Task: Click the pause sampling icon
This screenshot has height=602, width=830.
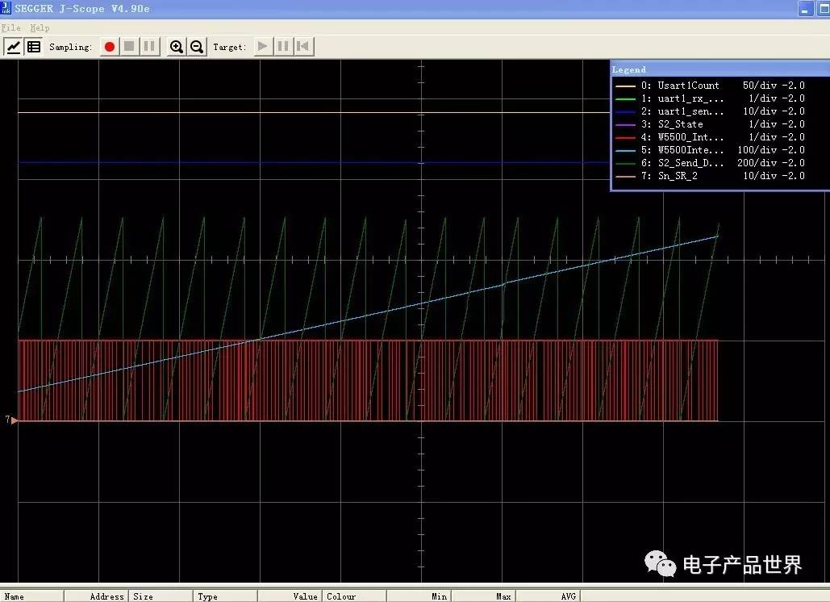Action: click(x=148, y=46)
